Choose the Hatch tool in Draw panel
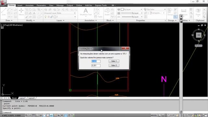208x117 pixels. pyautogui.click(x=15, y=17)
